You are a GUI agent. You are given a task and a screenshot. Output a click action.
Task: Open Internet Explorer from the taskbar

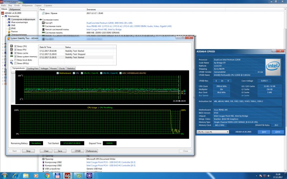[15, 175]
